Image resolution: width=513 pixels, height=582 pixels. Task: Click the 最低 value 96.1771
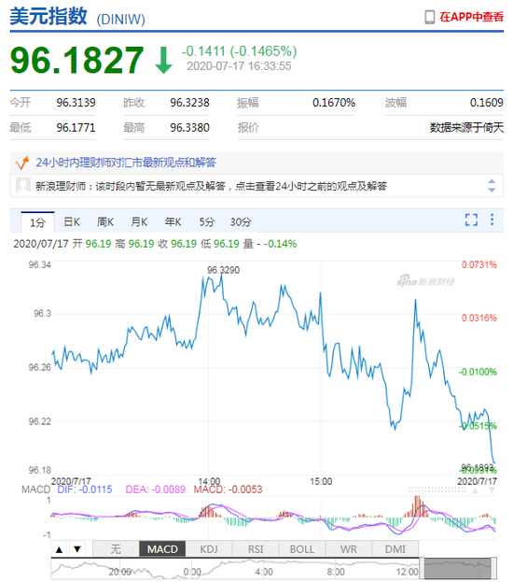click(76, 128)
